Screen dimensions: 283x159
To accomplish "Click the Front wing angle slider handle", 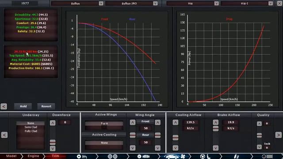I will click(x=133, y=135).
